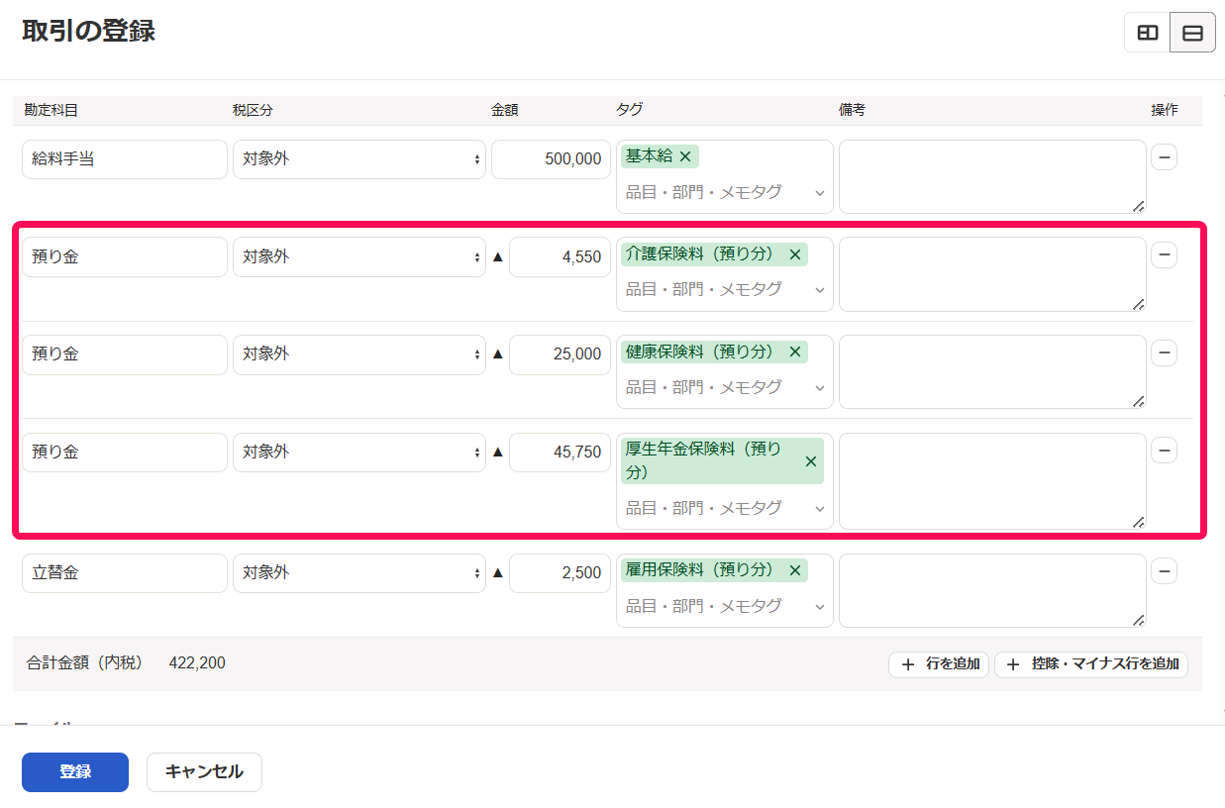Image resolution: width=1225 pixels, height=808 pixels.
Task: Delete the 介護保険料 row with minus button
Action: coord(1164,254)
